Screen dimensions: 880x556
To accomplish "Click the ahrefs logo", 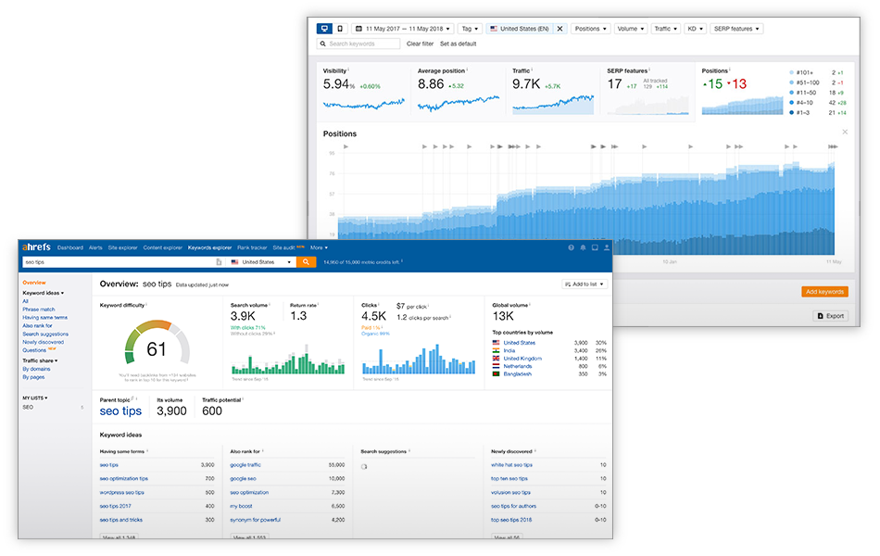I will coord(36,247).
